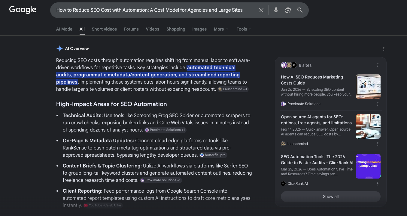Screen dimensions: 407x216
Task: Click the AI Overview label
Action: [x=77, y=49]
